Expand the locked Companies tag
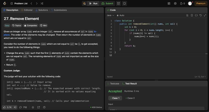This screenshot has width=209, height=112. [x=31, y=26]
